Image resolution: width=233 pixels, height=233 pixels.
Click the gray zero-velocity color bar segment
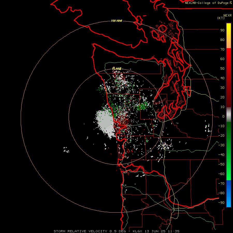[x=229, y=115]
